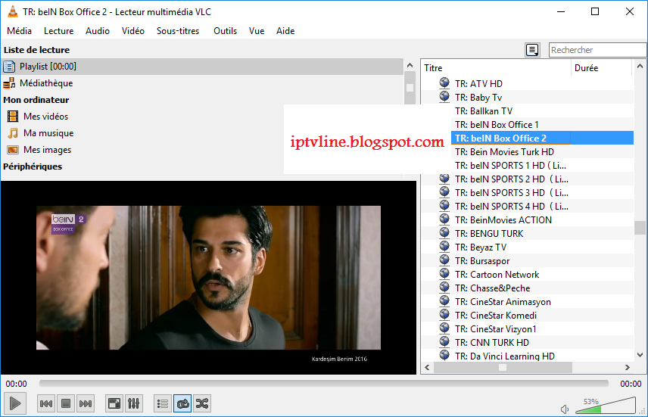The image size is (648, 417).
Task: Toggle fullscreen video button
Action: pyautogui.click(x=114, y=403)
